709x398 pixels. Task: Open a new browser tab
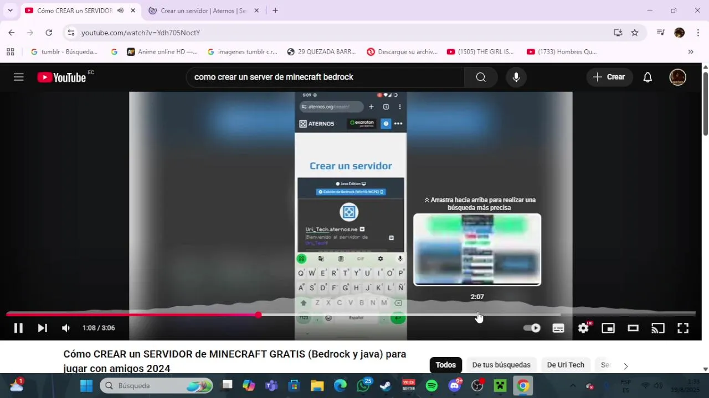click(275, 11)
